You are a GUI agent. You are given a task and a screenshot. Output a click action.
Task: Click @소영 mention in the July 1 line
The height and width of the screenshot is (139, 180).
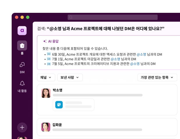point(115,59)
